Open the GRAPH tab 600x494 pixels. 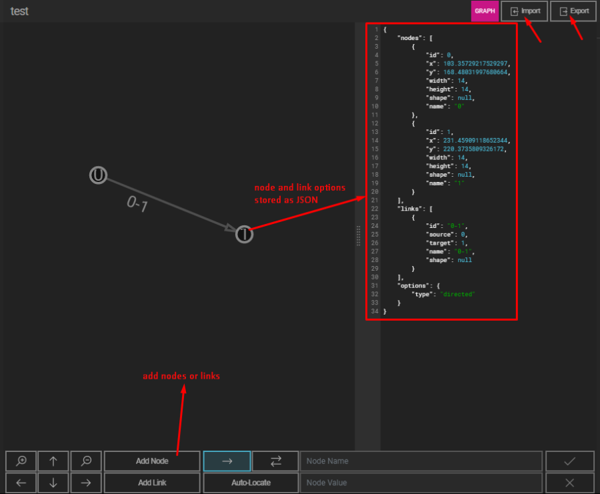(x=485, y=11)
